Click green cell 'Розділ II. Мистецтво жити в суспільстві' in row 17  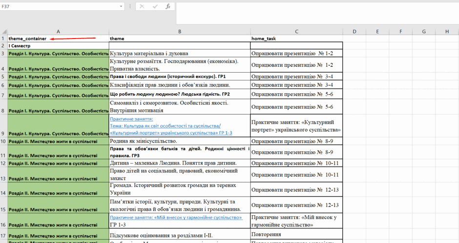(58, 234)
